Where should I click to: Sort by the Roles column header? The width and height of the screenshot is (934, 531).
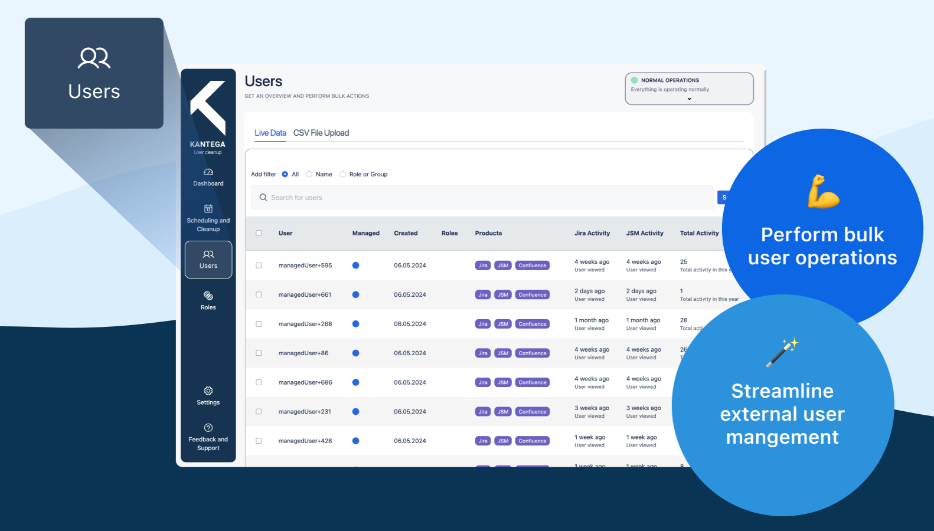click(450, 233)
